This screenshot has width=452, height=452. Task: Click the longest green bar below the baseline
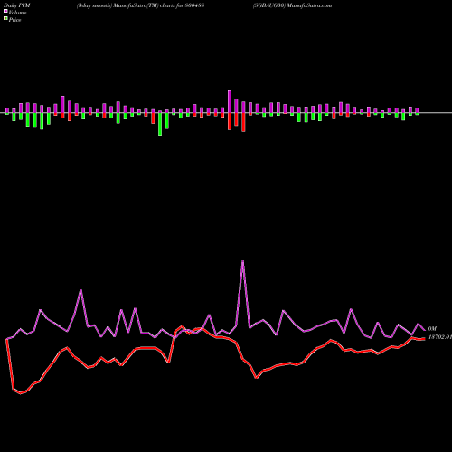pyautogui.click(x=160, y=124)
